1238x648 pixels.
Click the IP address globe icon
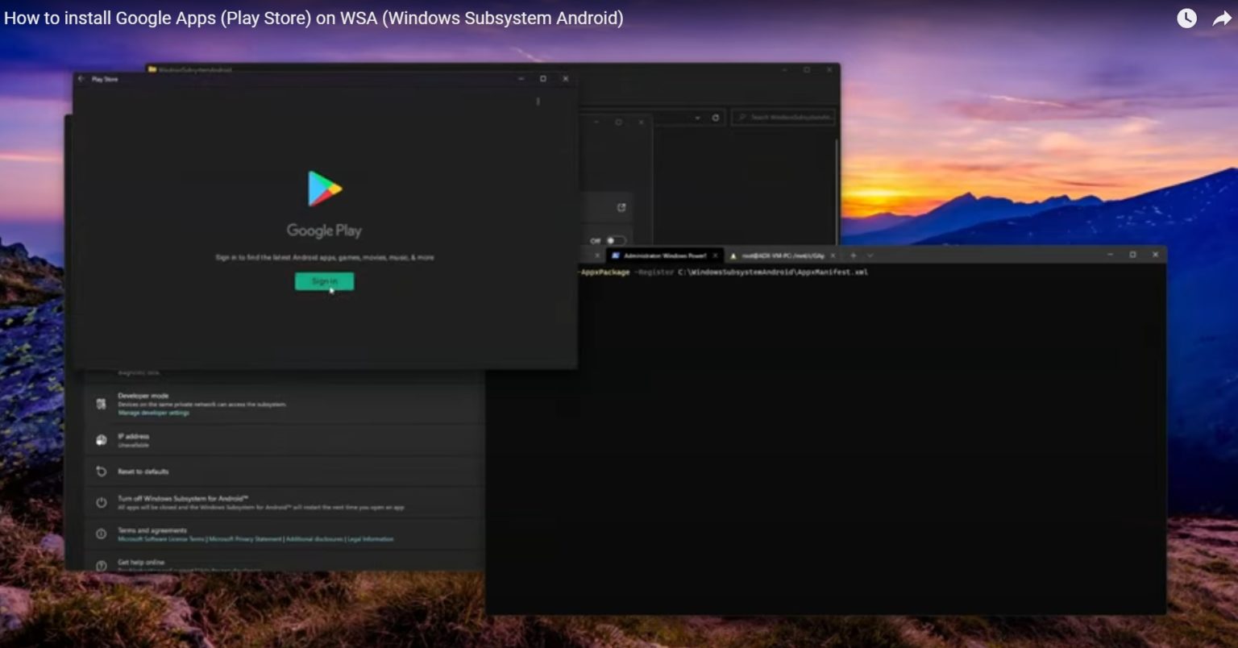101,439
